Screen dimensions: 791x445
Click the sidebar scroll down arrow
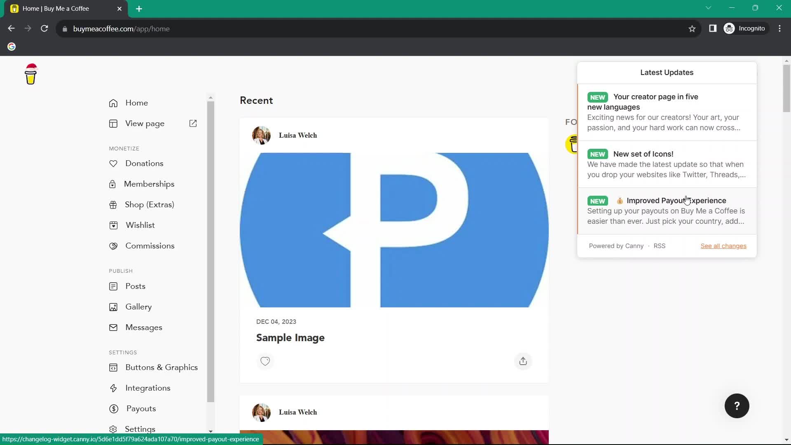pyautogui.click(x=211, y=431)
